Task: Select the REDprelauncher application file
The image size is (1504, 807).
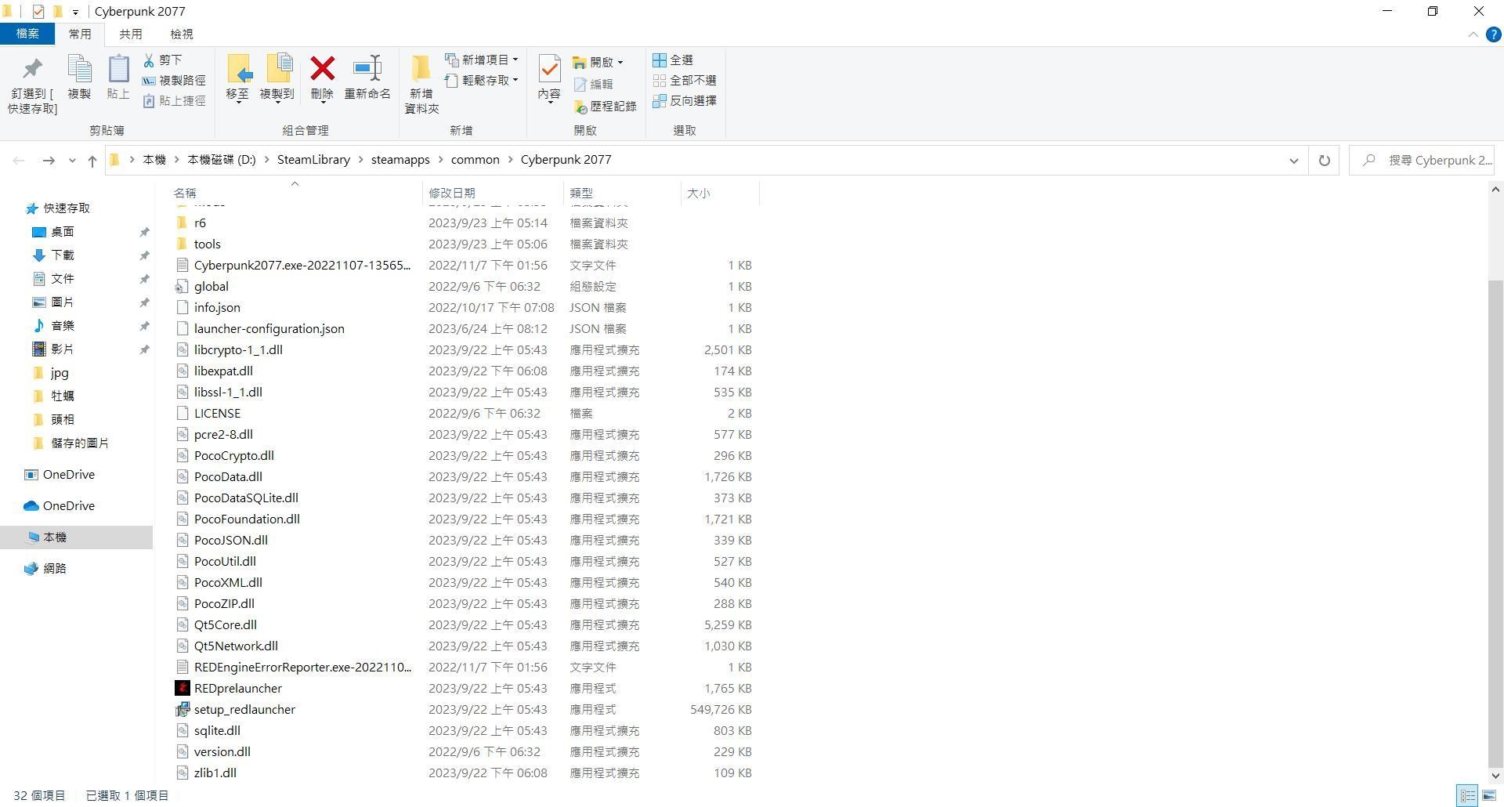Action: 237,689
